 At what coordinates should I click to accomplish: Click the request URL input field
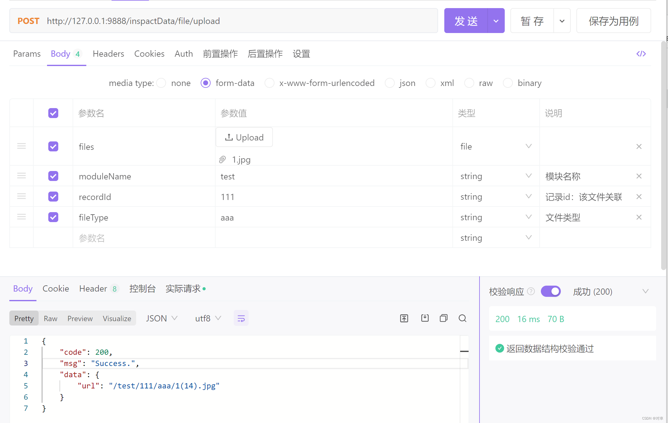pos(237,21)
